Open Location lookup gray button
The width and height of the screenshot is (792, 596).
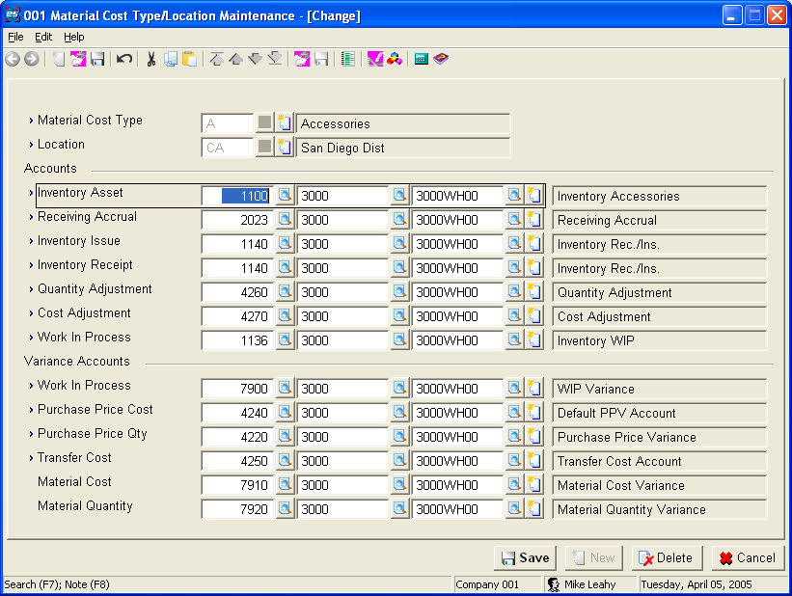tap(264, 147)
